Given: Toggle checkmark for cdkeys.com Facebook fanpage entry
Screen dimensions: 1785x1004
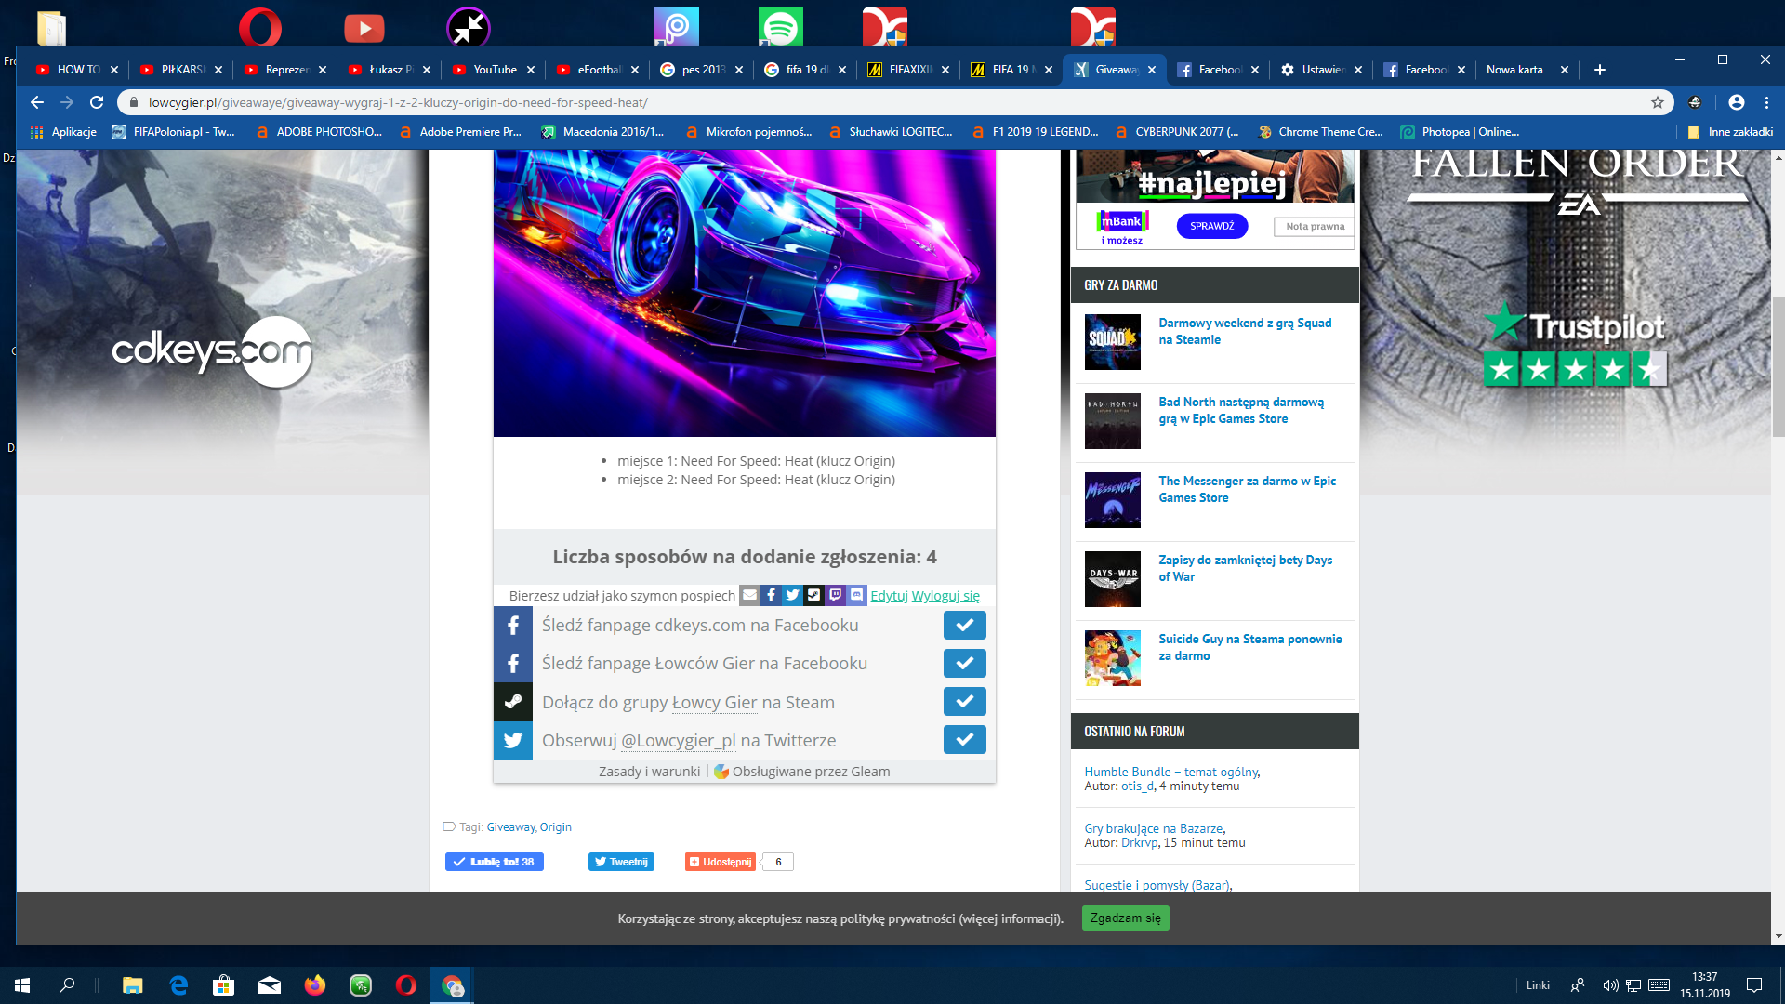Looking at the screenshot, I should pos(965,626).
